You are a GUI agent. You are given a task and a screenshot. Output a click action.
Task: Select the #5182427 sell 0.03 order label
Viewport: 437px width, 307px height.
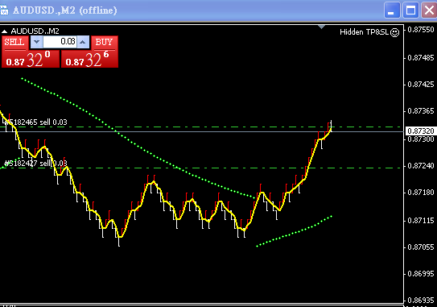(35, 164)
